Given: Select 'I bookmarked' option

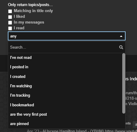Looking at the screenshot, I should (65, 105).
